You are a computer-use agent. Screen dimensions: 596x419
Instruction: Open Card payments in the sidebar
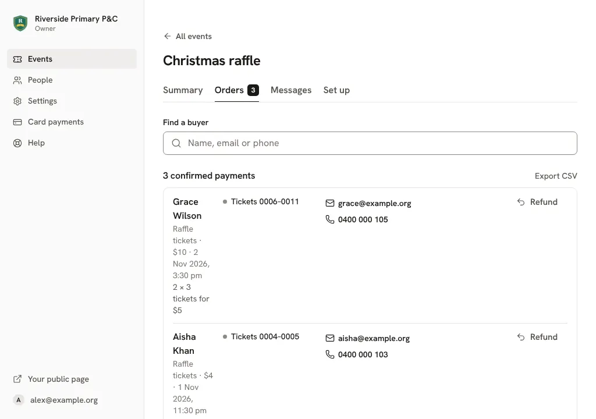click(72, 122)
